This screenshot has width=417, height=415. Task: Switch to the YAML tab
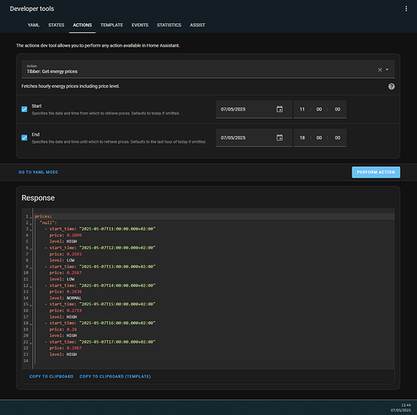[33, 25]
